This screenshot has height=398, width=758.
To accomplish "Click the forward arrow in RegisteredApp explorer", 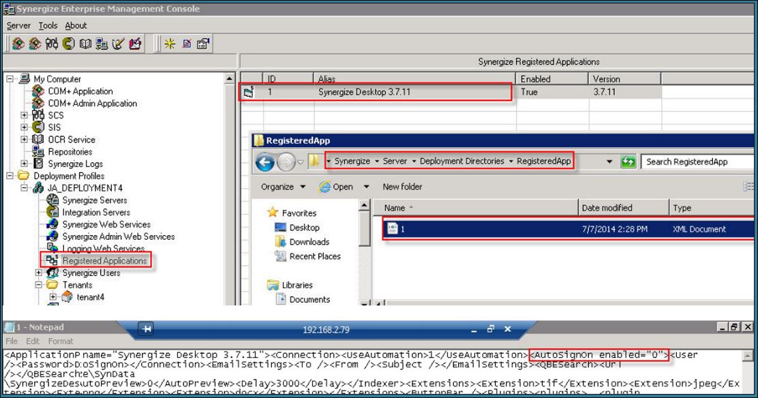I will coord(286,162).
